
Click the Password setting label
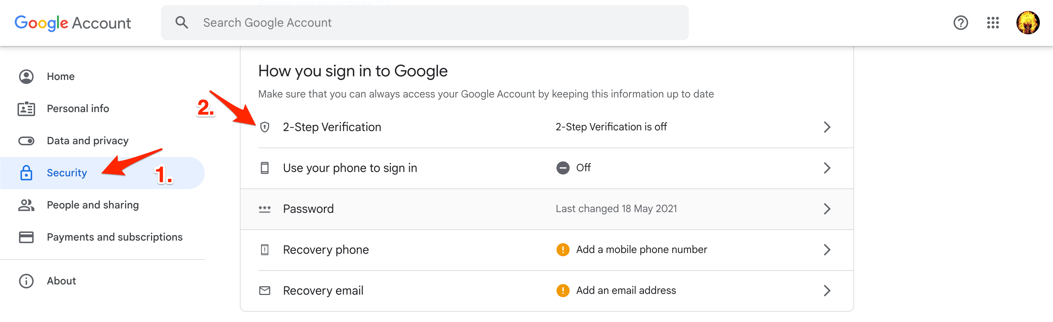pos(308,209)
